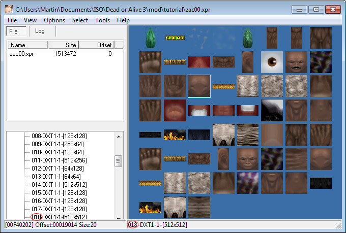
Task: Select the cyan-highlighted skin texture thumbnail
Action: coord(199,86)
